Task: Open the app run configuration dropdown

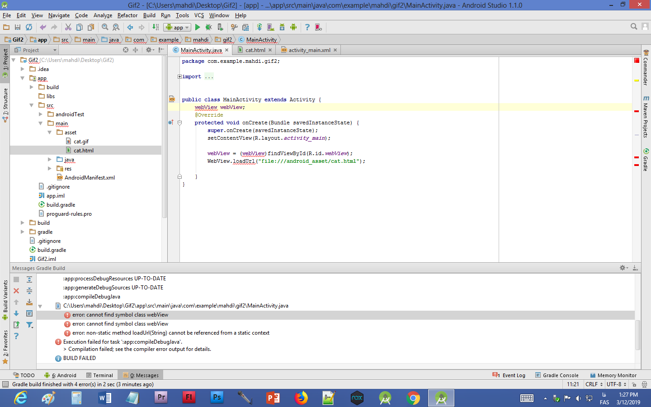Action: coord(177,27)
